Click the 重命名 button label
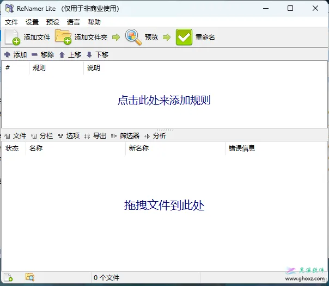 [x=205, y=38]
